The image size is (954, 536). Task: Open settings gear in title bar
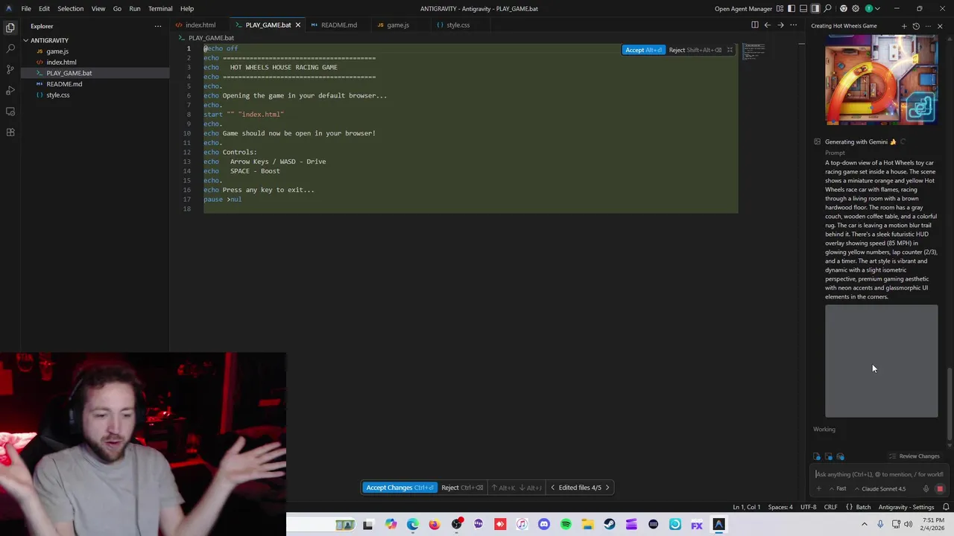tap(856, 9)
